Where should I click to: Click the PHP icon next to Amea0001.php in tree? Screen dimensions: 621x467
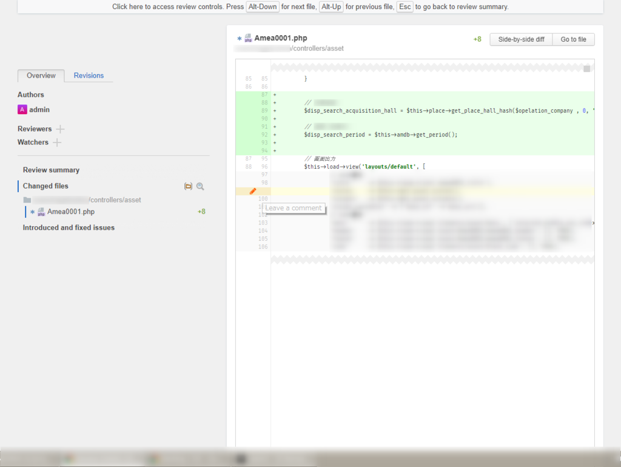41,212
